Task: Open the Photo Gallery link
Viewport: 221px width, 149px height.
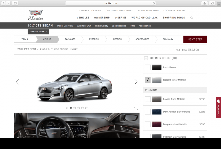Action: point(102,26)
